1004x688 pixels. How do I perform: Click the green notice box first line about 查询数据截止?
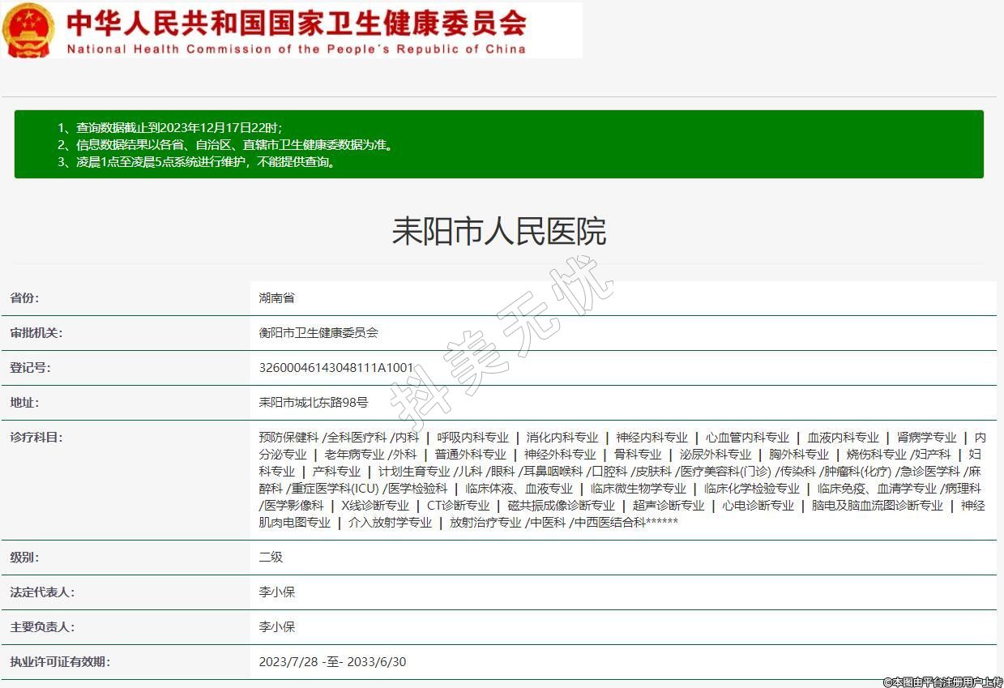(169, 128)
